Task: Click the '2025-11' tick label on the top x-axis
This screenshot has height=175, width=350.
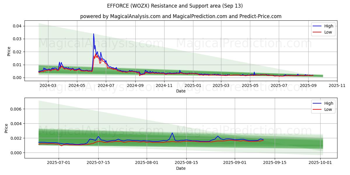Action: pos(337,86)
